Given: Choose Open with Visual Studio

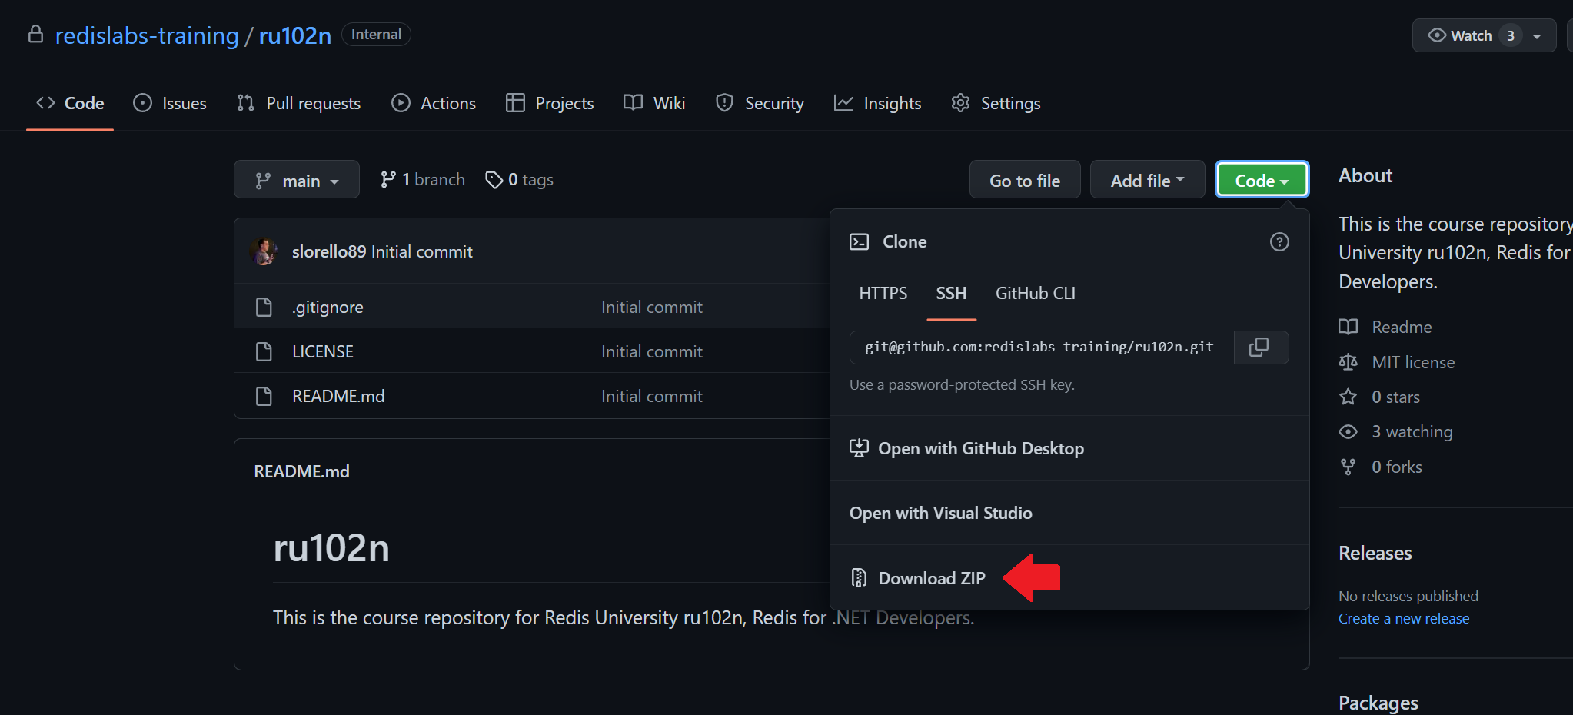Looking at the screenshot, I should 1069,513.
